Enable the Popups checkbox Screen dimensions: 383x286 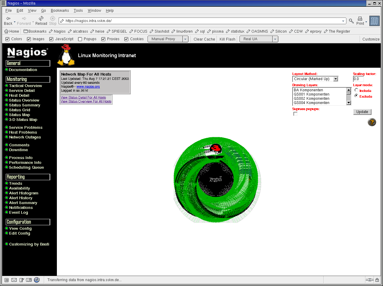pos(80,39)
